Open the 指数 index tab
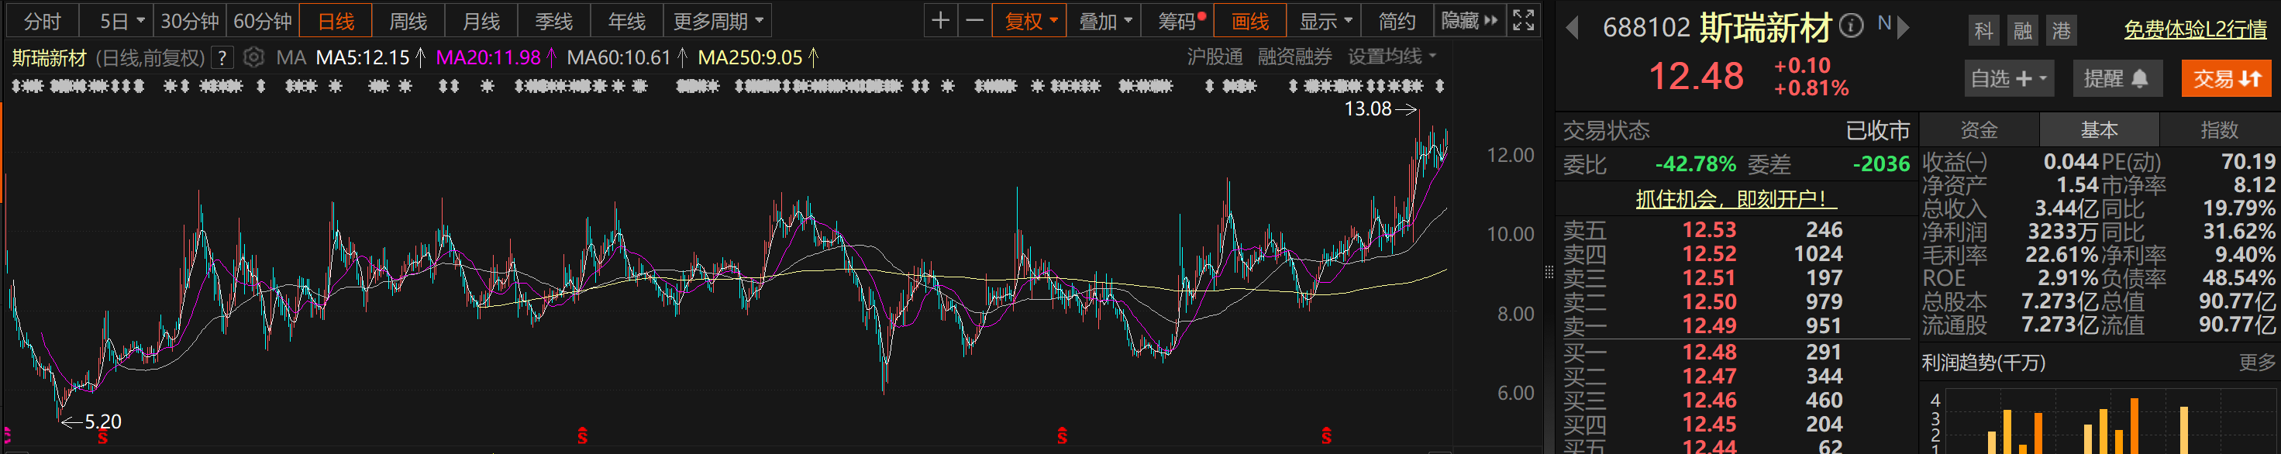 pyautogui.click(x=2219, y=130)
